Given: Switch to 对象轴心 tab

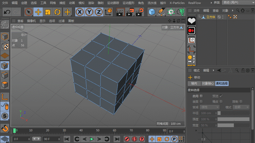Looking at the screenshot, I should coord(208,83).
